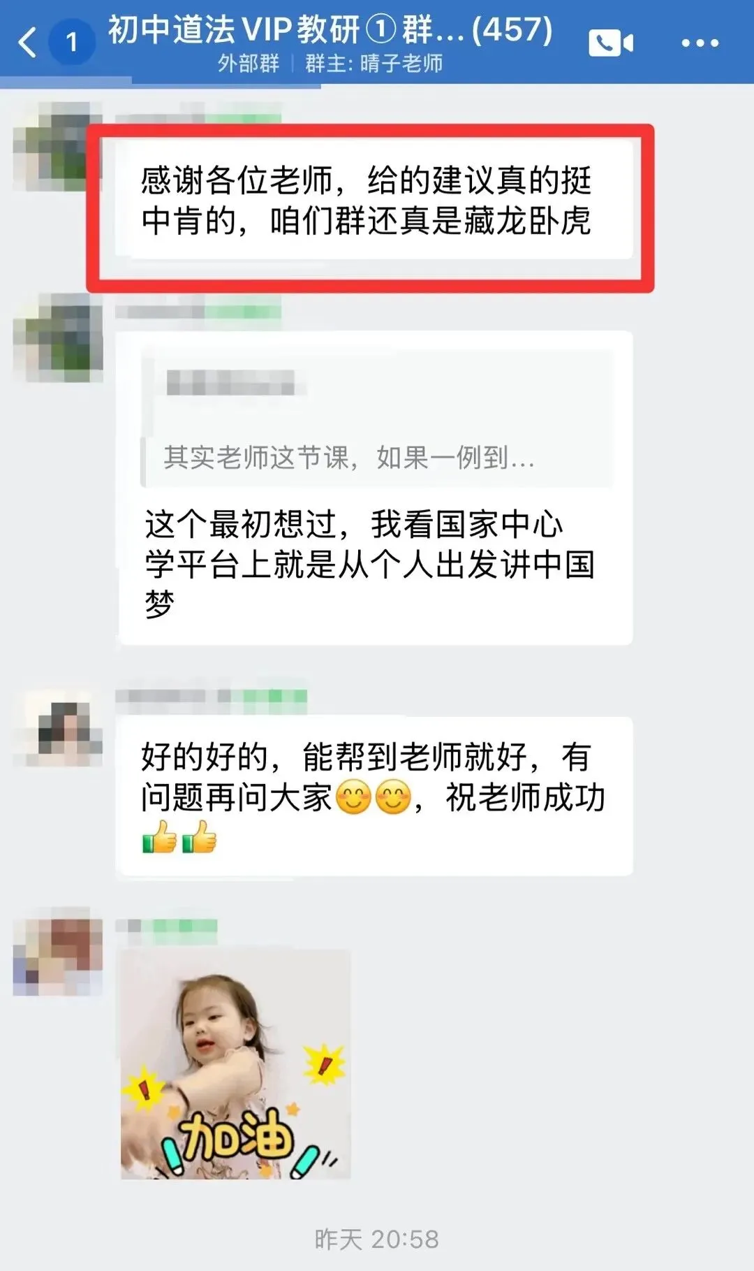The width and height of the screenshot is (754, 1271).
Task: Tap the 外部群 label under title
Action: coord(248,64)
